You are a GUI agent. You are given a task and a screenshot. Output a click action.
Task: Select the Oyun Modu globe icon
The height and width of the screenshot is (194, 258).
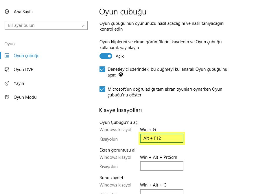(x=7, y=97)
